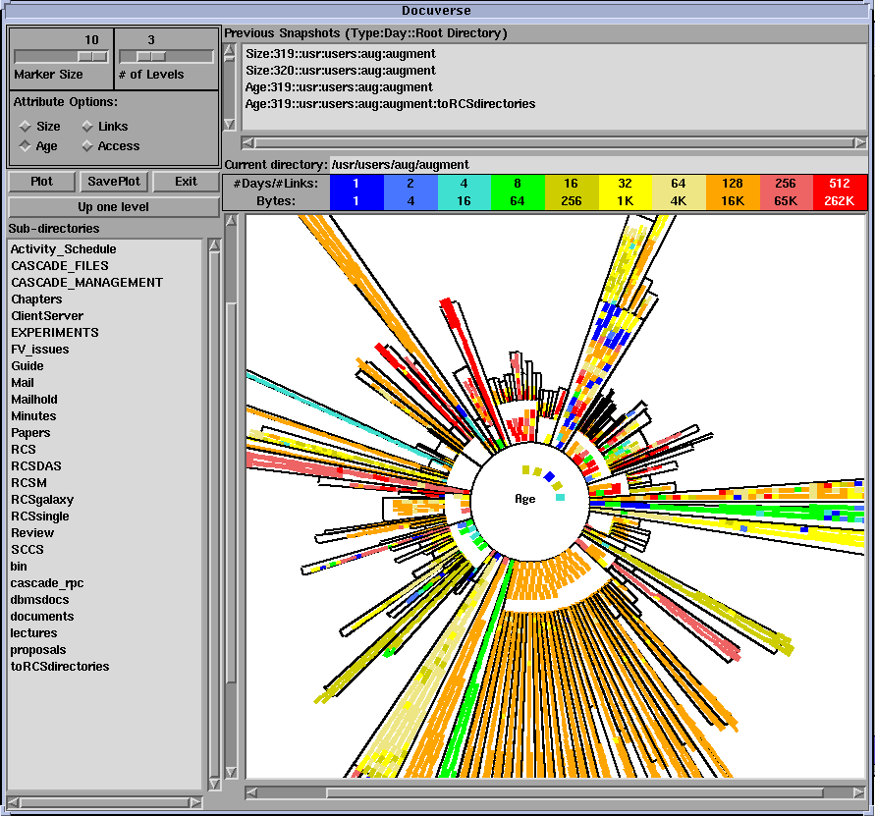Select the cascade_rpc sub-directory
Viewport: 875px width, 816px height.
[x=47, y=583]
